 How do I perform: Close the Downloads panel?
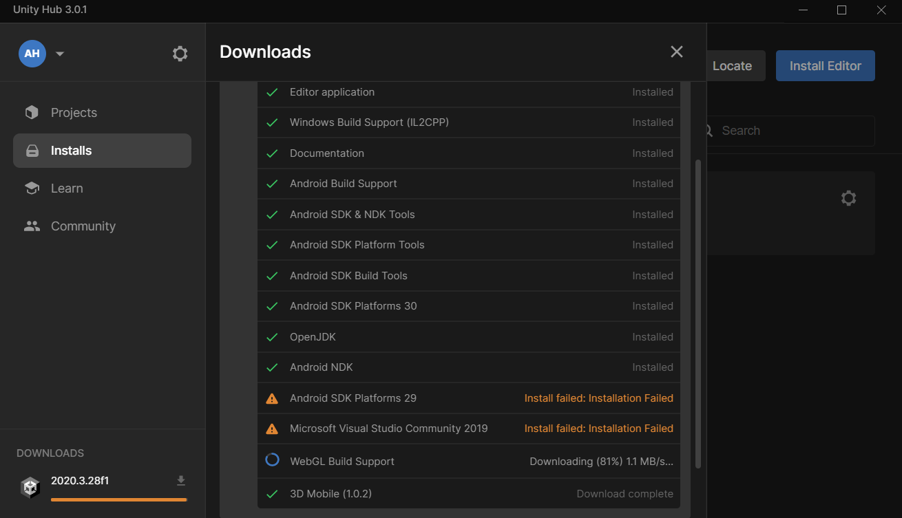[677, 52]
